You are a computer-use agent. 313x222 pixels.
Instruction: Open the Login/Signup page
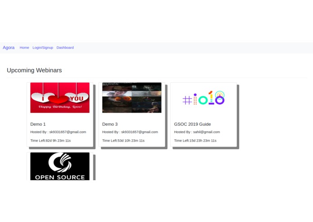click(43, 48)
